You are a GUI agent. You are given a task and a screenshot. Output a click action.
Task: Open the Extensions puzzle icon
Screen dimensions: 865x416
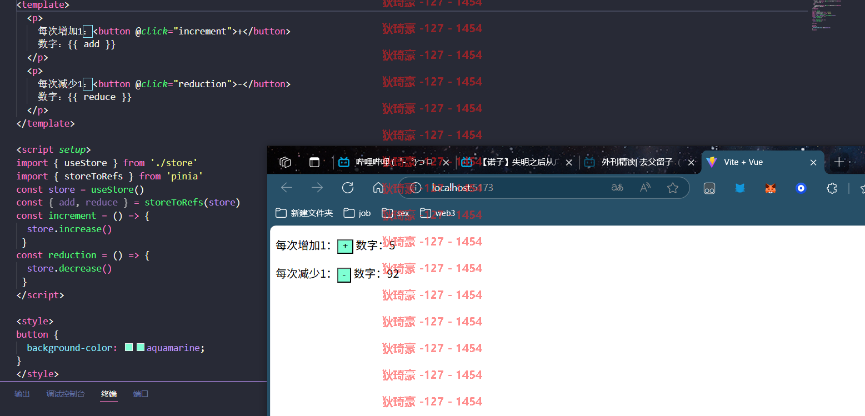point(832,188)
